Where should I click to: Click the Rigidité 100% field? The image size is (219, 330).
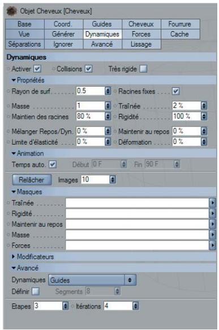tap(186, 116)
